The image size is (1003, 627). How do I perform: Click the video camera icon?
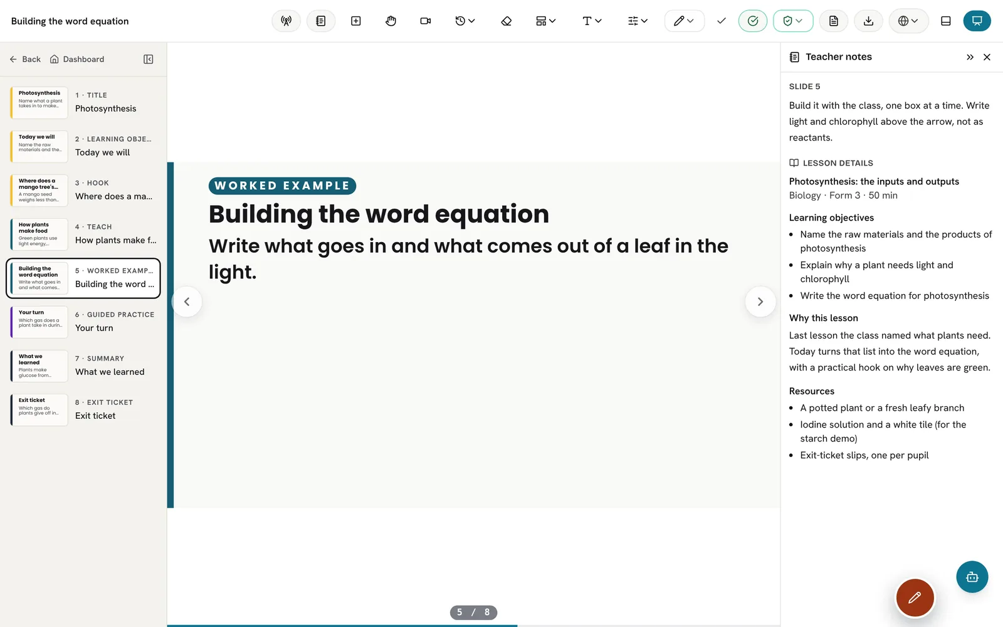[x=426, y=21]
